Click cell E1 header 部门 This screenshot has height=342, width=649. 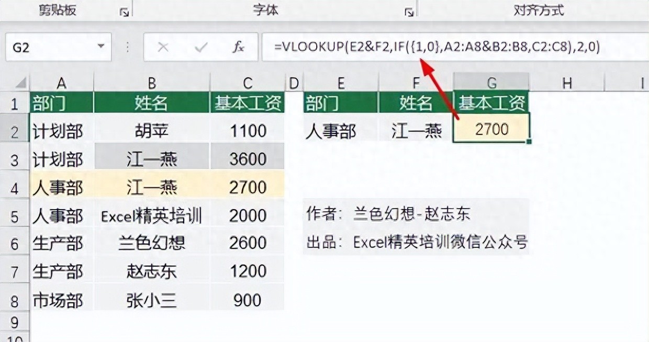coord(341,102)
